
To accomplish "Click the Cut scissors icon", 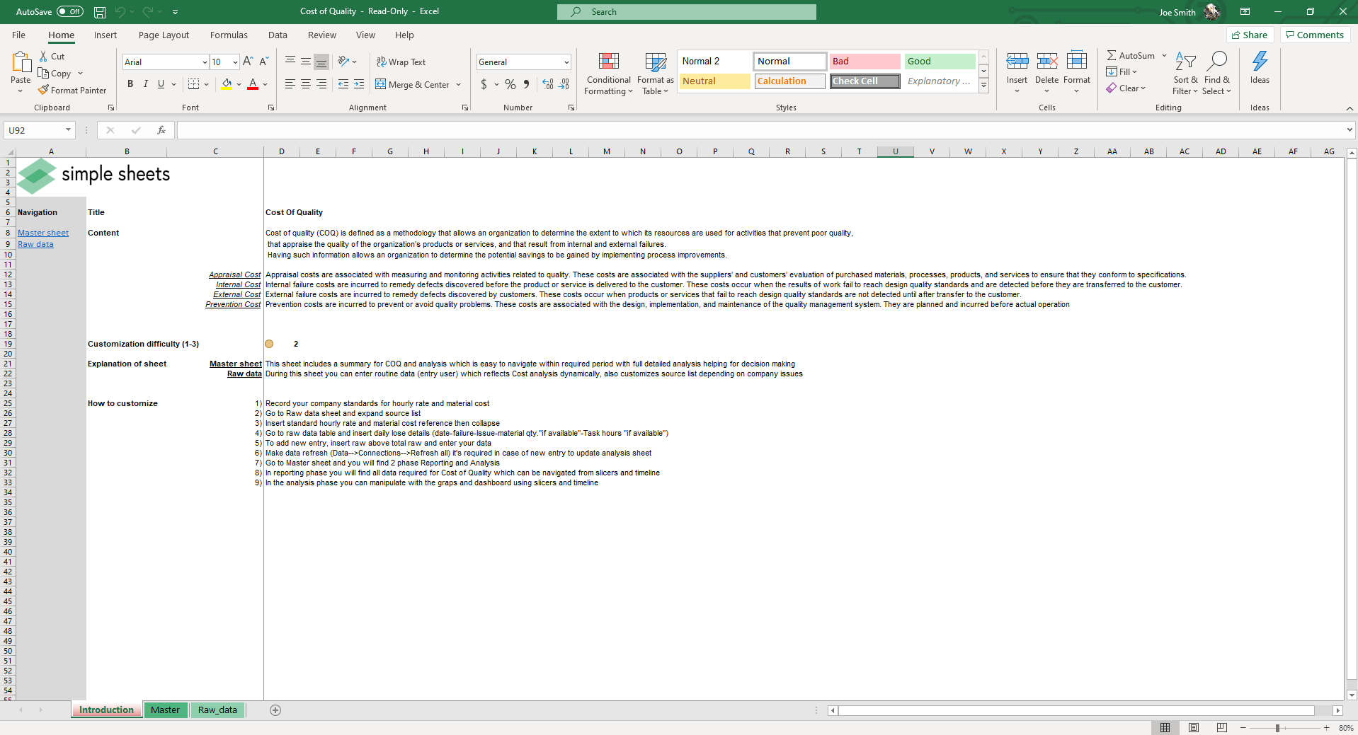I will coord(44,57).
